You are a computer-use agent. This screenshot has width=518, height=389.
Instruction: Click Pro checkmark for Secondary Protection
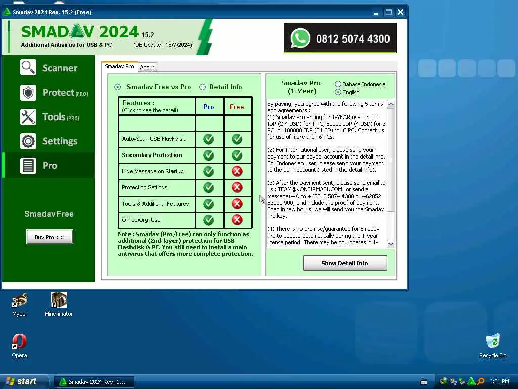click(209, 155)
